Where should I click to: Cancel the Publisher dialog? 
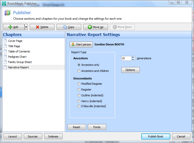[x=181, y=136]
